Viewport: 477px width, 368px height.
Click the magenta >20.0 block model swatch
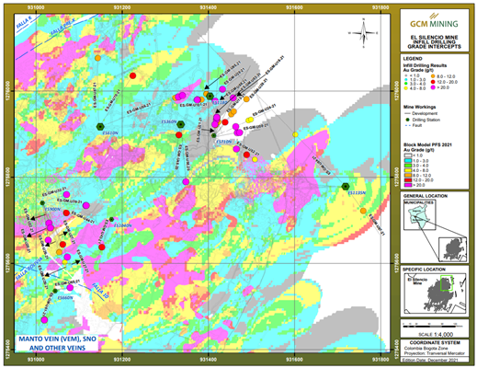point(408,185)
